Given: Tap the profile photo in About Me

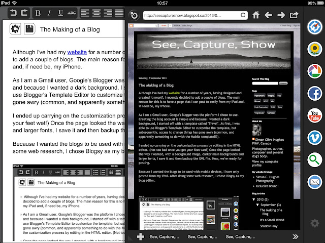Looking at the screenshot, I should (256, 130).
